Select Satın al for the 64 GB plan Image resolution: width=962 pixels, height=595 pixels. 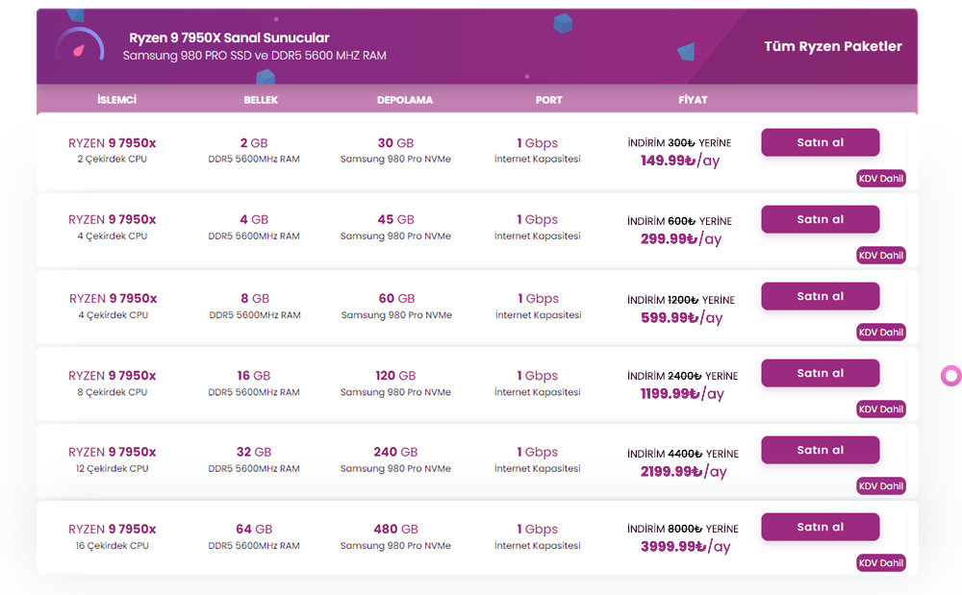click(x=820, y=527)
